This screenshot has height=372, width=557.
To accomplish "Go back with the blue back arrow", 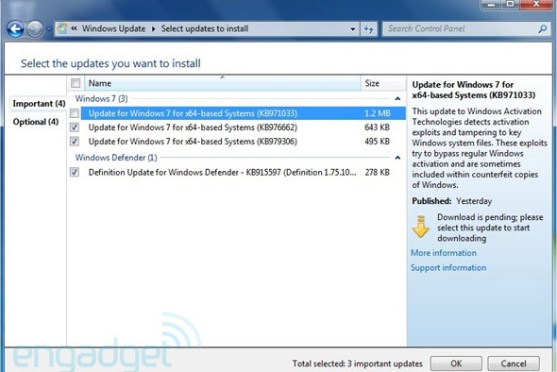I will (15, 29).
